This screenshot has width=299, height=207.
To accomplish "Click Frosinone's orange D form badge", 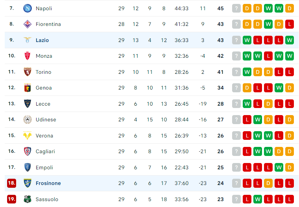I will pyautogui.click(x=268, y=183).
